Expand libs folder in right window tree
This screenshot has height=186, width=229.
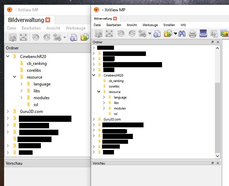(x=104, y=103)
